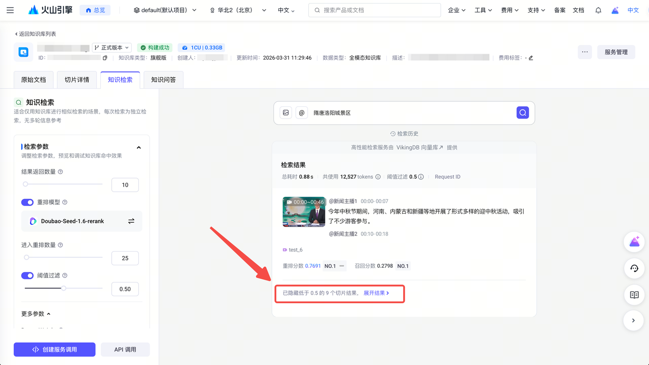This screenshot has width=649, height=365.
Task: Go back via 返回知识库列表
Action: [x=35, y=34]
